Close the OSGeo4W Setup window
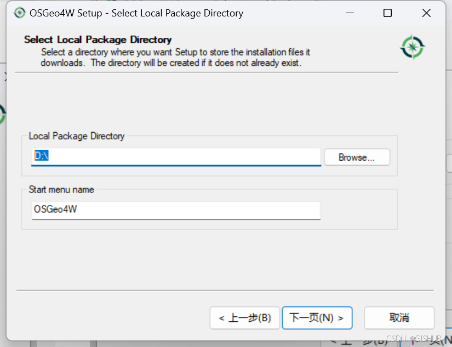452x347 pixels. coord(426,13)
